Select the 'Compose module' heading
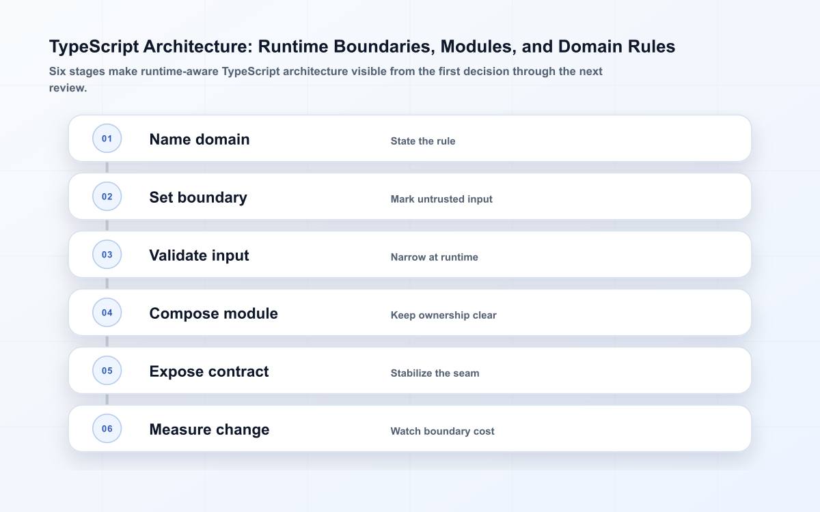 (x=213, y=313)
